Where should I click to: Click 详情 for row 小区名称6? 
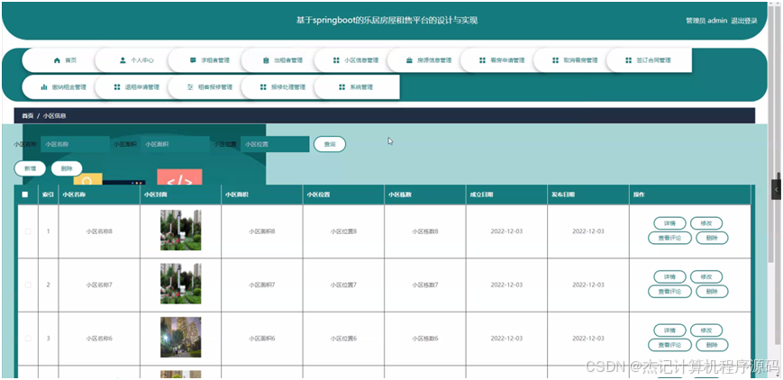(669, 330)
